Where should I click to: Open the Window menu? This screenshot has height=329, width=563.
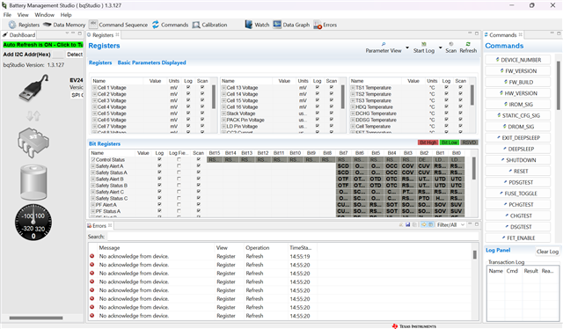coord(45,15)
